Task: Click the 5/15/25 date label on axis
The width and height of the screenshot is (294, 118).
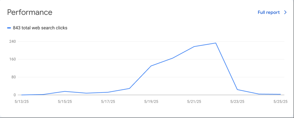Action: tap(65, 101)
